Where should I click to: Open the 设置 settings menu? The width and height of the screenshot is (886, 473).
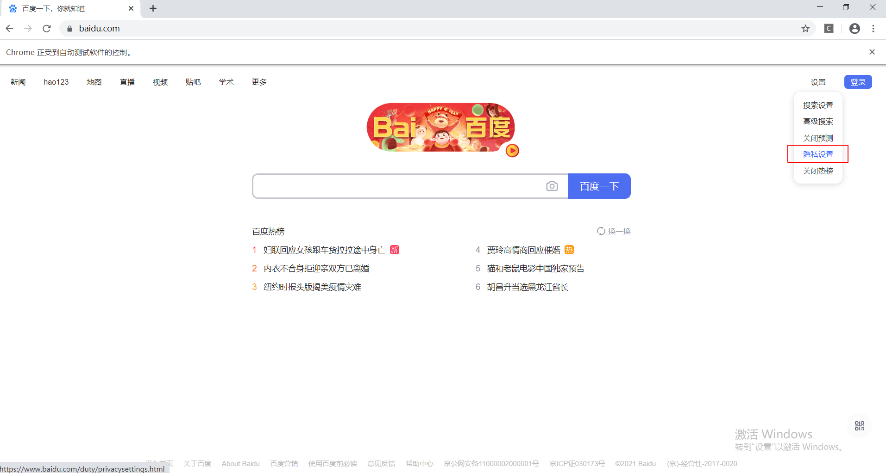[x=818, y=82]
